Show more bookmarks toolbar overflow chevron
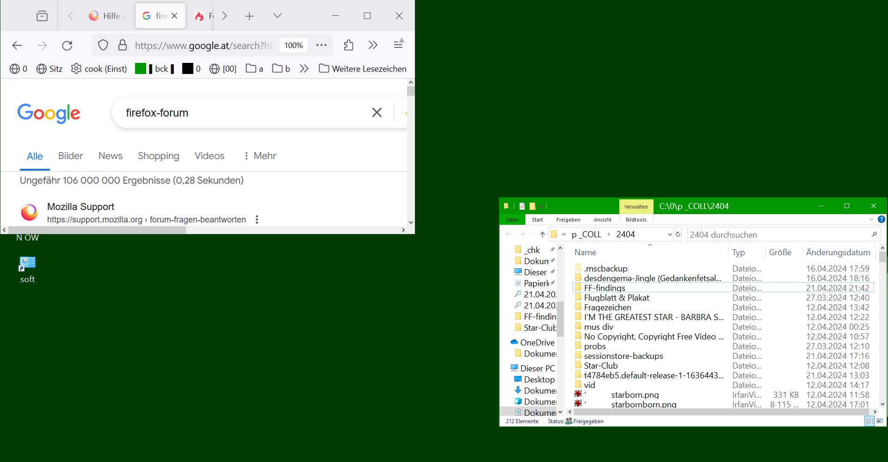 (304, 69)
